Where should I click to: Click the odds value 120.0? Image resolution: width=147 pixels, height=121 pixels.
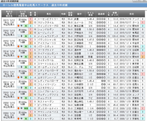[115, 36]
